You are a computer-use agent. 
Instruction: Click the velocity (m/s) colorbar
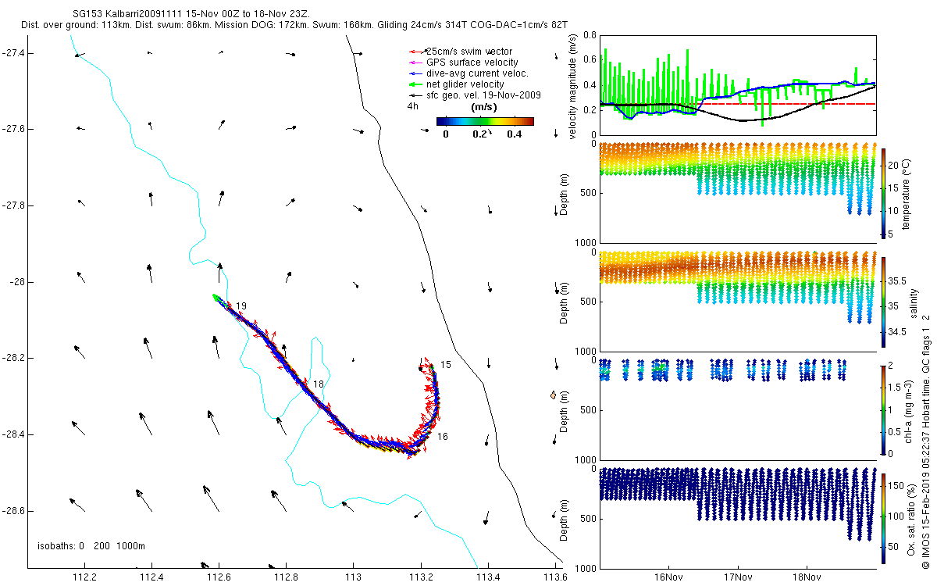pyautogui.click(x=484, y=121)
